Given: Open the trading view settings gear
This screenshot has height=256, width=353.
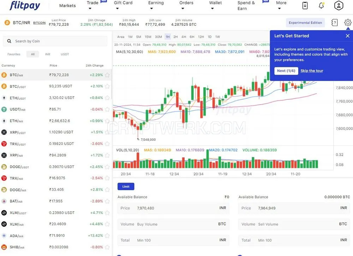Looking at the screenshot, I should (x=348, y=23).
